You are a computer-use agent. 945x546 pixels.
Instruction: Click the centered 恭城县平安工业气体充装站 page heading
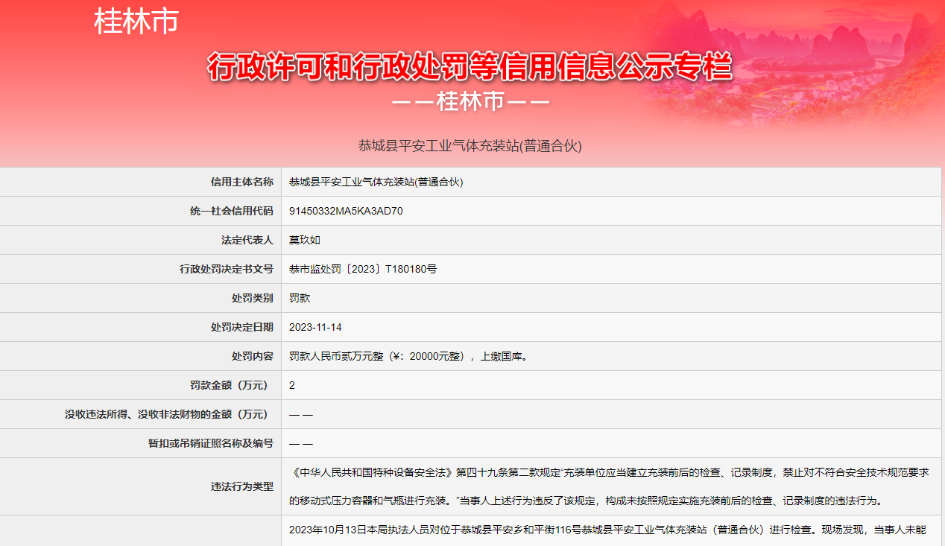point(470,146)
